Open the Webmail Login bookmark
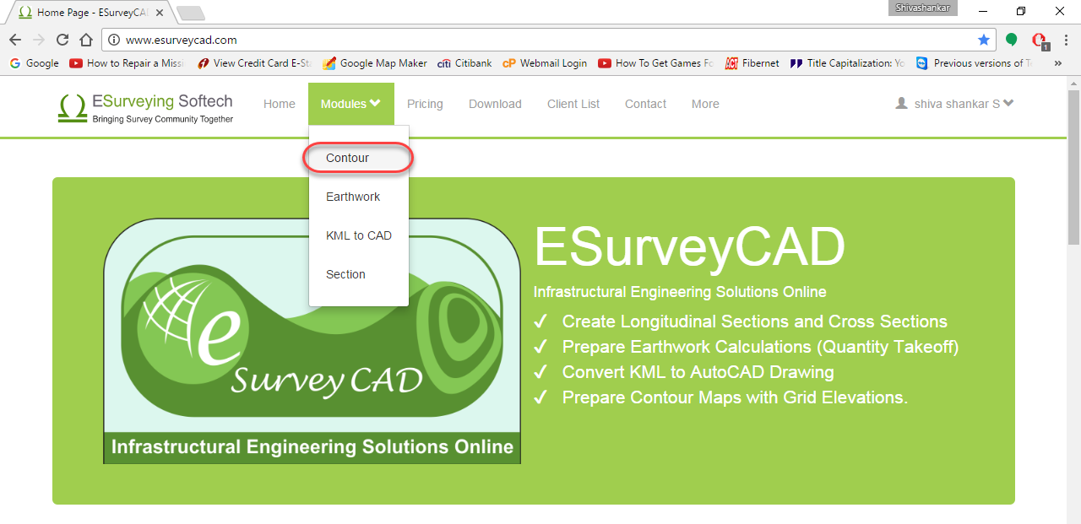The image size is (1081, 524). pos(544,63)
